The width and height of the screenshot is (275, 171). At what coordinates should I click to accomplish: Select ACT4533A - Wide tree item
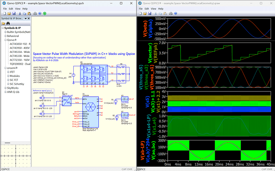[20, 52]
